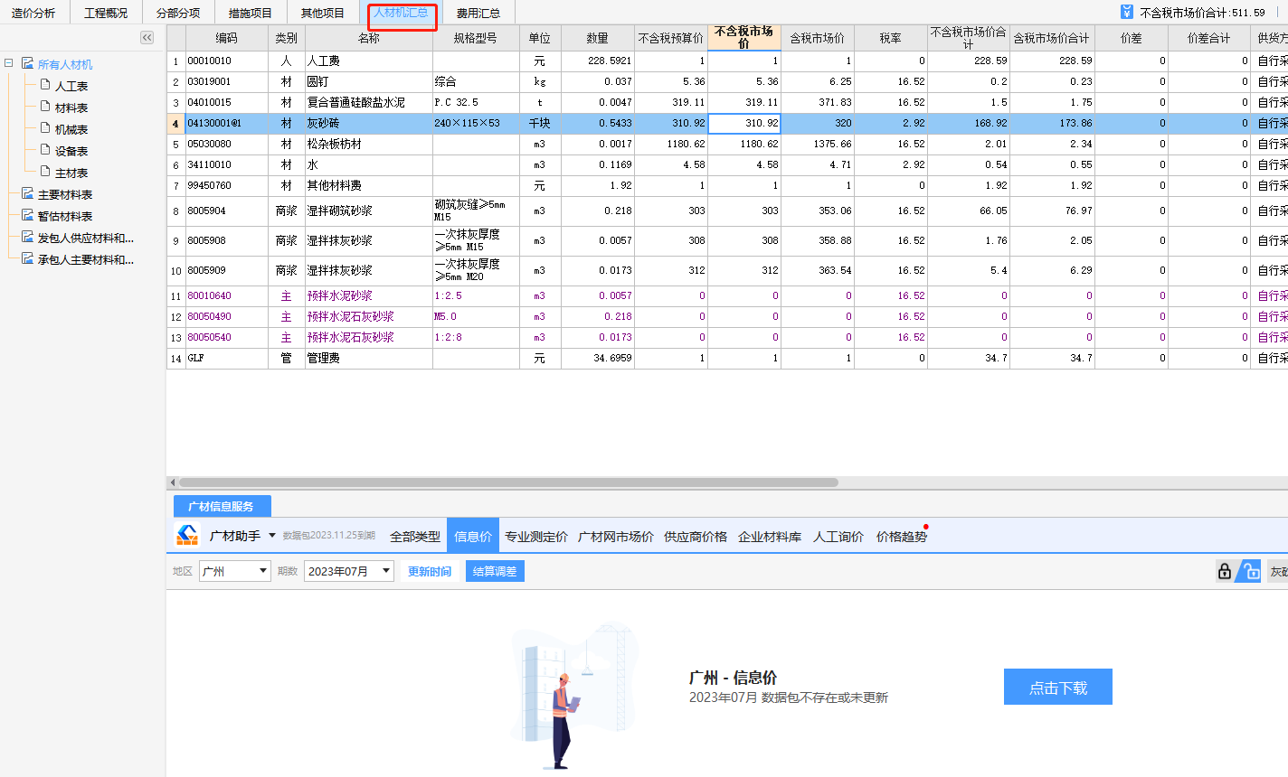The height and width of the screenshot is (777, 1288).
Task: Select the 全部类型 filter tab
Action: click(x=415, y=537)
